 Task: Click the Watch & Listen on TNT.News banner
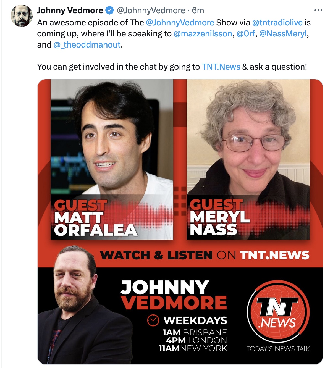pyautogui.click(x=205, y=255)
